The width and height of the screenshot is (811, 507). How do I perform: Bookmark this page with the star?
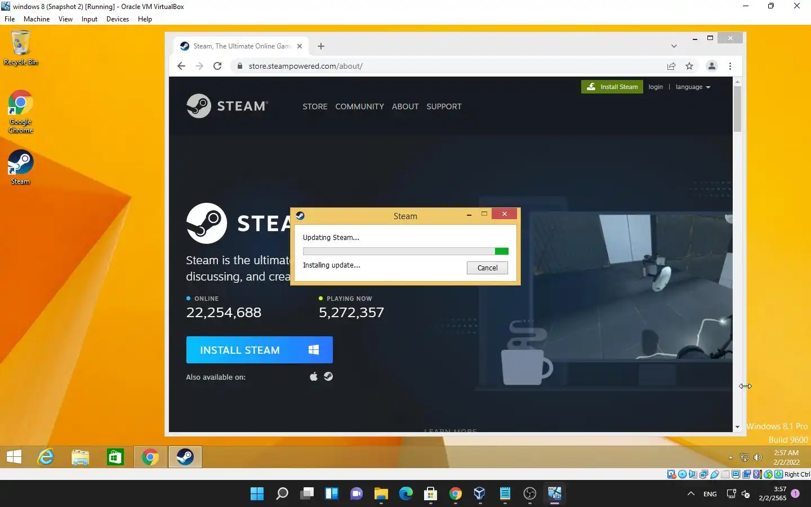[689, 66]
